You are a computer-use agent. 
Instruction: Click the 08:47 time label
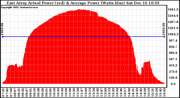coord(27,93)
